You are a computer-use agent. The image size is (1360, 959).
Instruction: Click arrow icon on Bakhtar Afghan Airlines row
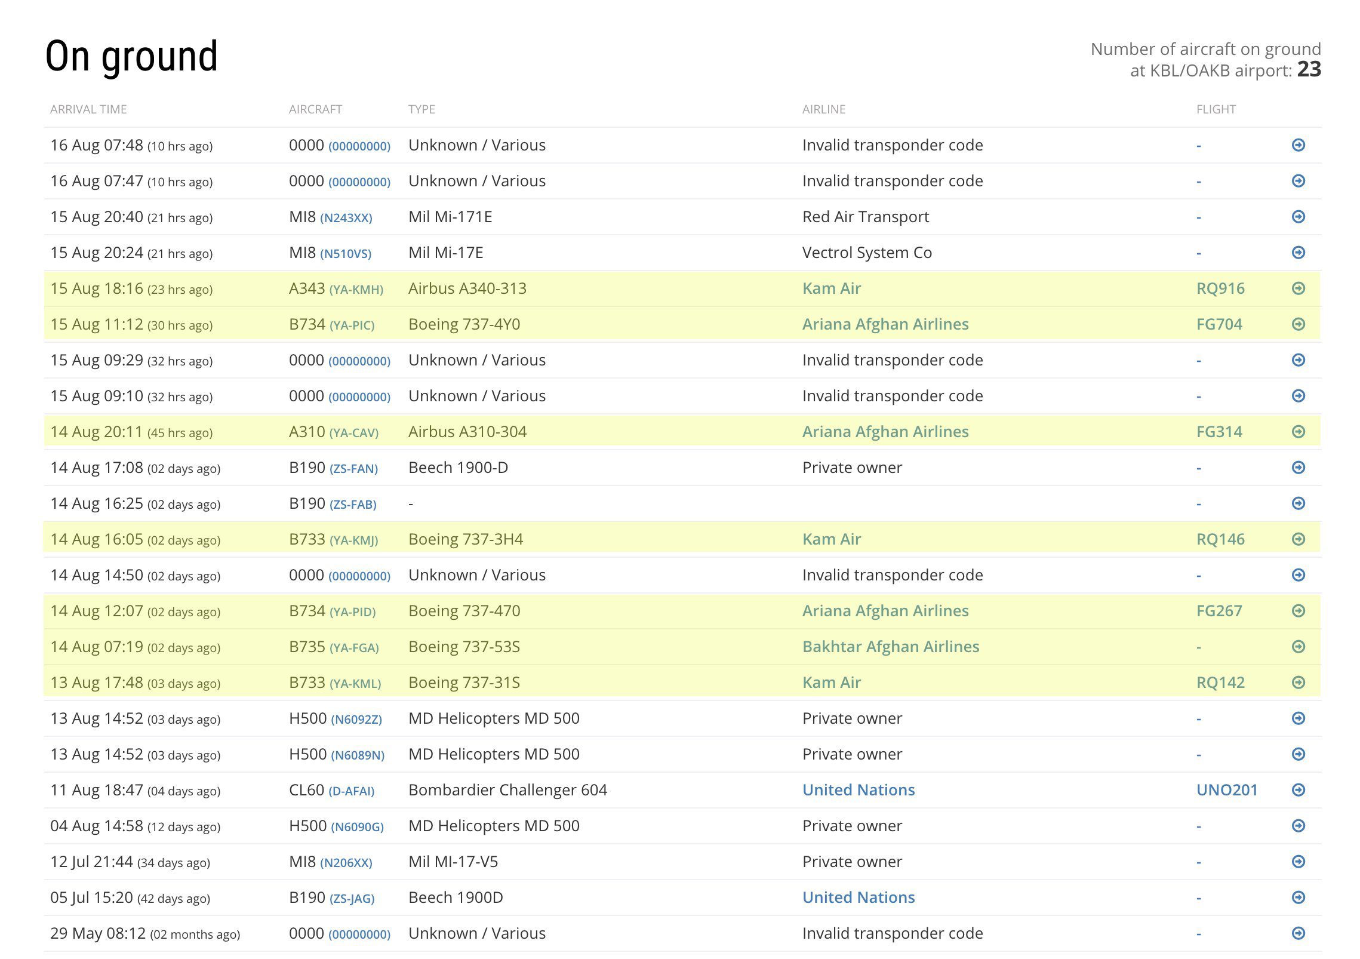pyautogui.click(x=1298, y=647)
